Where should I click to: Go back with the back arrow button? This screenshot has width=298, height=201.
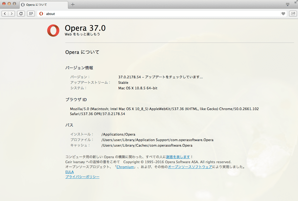click(5, 14)
